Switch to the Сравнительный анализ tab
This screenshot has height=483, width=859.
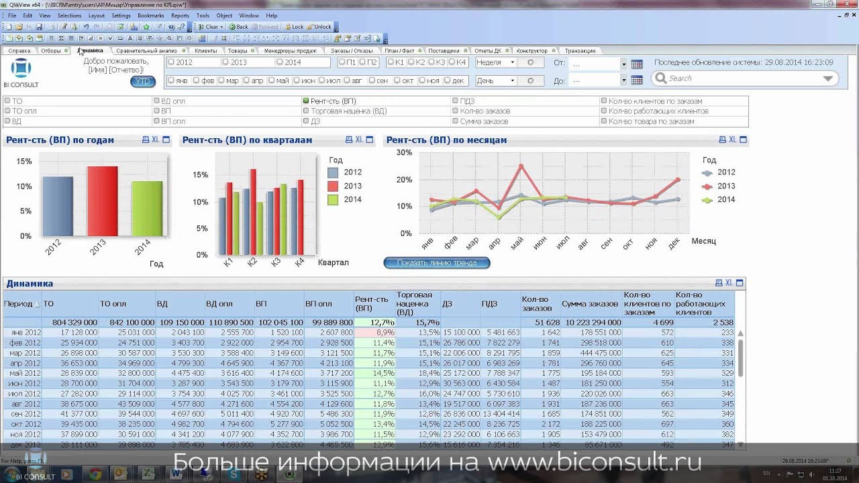click(146, 50)
